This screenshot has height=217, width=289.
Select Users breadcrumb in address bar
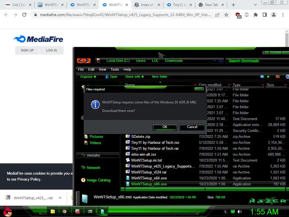click(141, 61)
